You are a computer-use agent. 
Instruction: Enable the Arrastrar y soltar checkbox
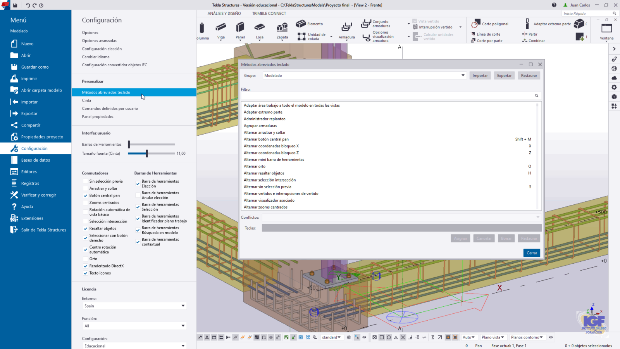coord(86,188)
